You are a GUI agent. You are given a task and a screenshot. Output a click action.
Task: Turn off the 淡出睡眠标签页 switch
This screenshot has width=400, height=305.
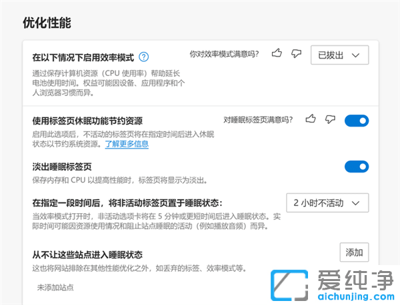click(356, 166)
